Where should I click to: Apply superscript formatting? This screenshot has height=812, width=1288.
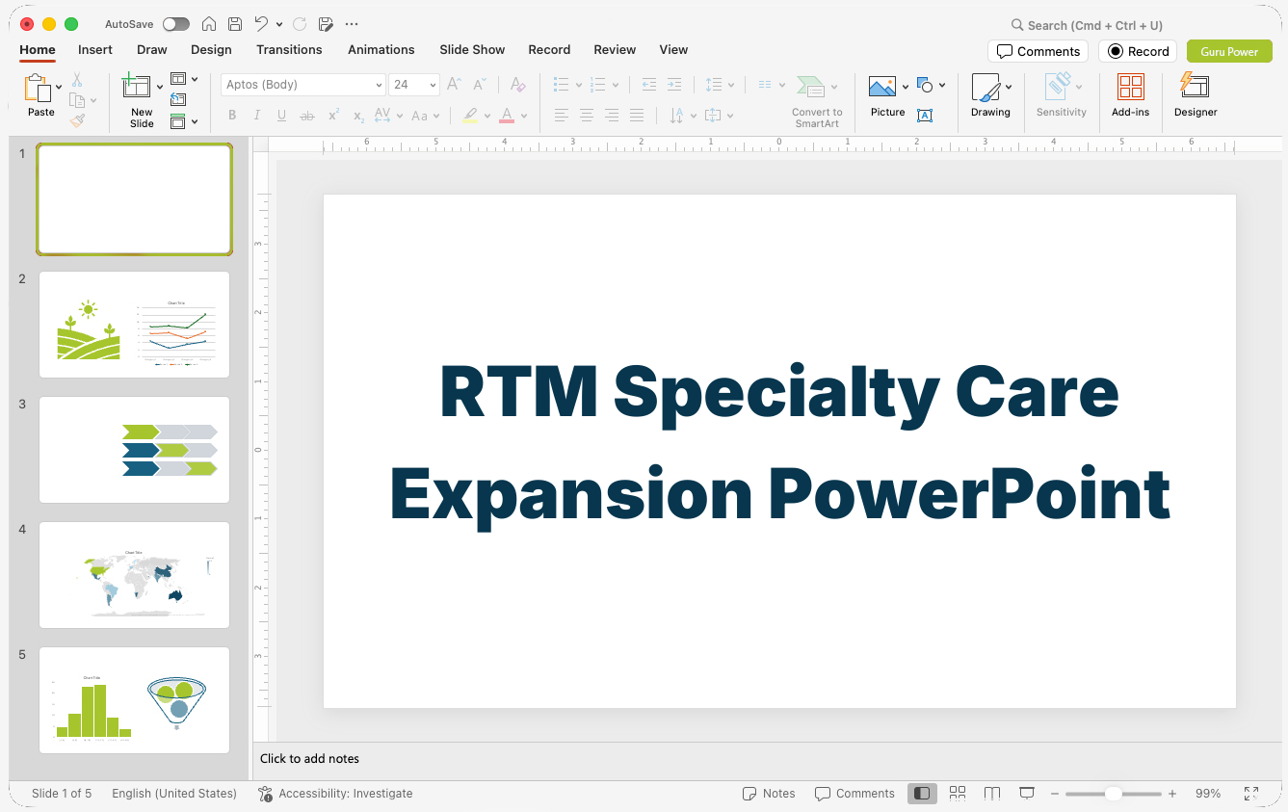(333, 116)
